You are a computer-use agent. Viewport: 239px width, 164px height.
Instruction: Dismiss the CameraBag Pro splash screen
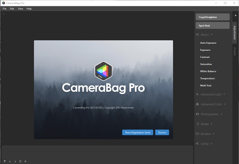tap(162, 132)
